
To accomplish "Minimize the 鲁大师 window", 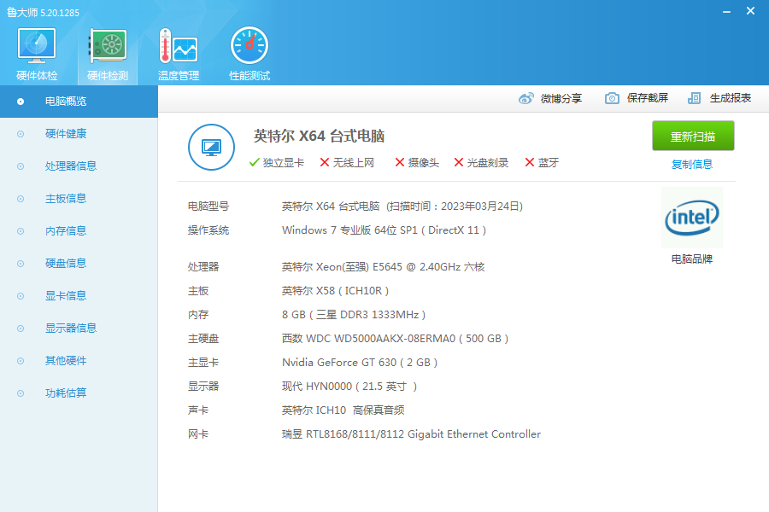I will (727, 11).
